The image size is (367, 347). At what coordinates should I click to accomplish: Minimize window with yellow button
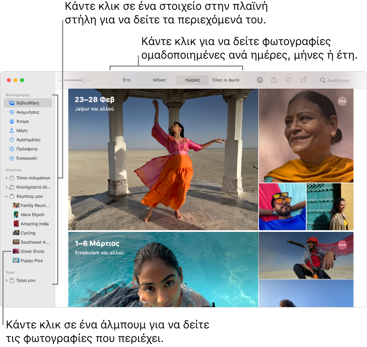click(x=15, y=80)
